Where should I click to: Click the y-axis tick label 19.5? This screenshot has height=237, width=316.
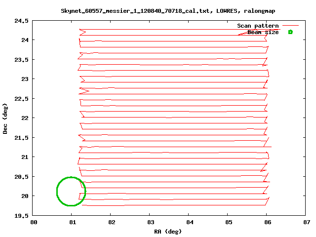point(21,216)
